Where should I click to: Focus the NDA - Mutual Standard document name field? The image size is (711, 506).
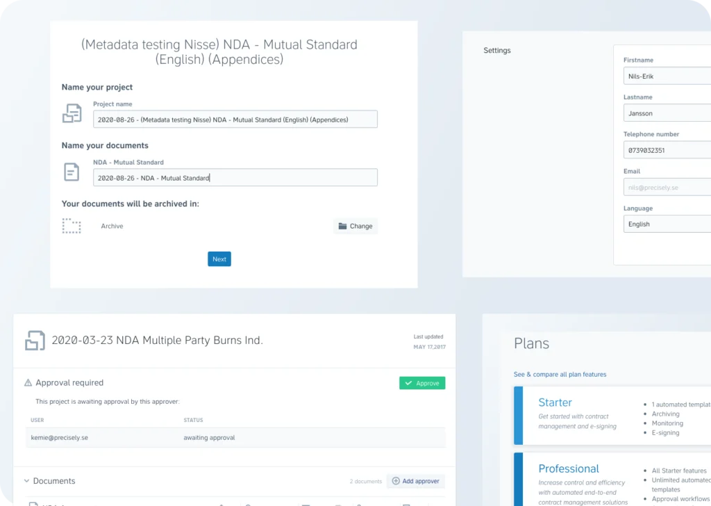235,177
